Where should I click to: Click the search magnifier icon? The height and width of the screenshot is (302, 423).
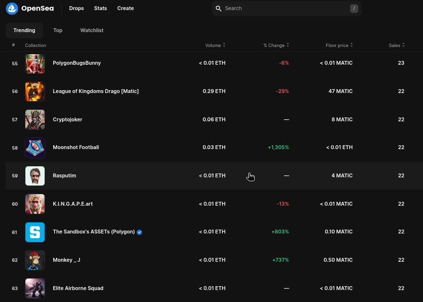(x=219, y=8)
